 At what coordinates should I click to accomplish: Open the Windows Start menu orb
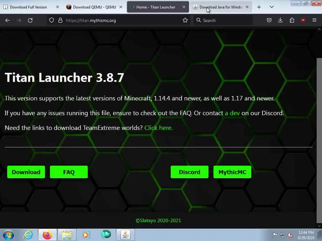click(x=8, y=235)
